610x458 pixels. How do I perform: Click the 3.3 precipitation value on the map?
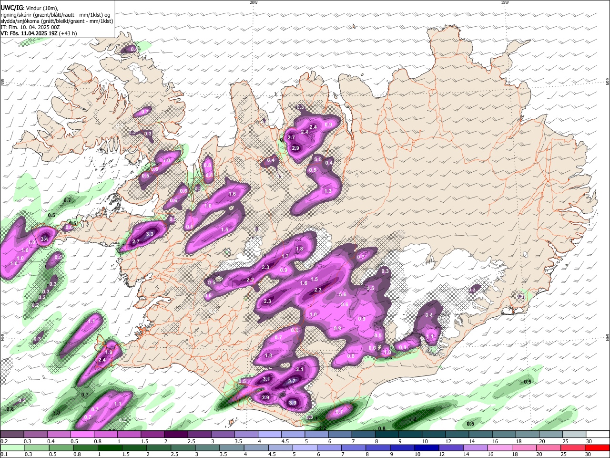(150, 234)
